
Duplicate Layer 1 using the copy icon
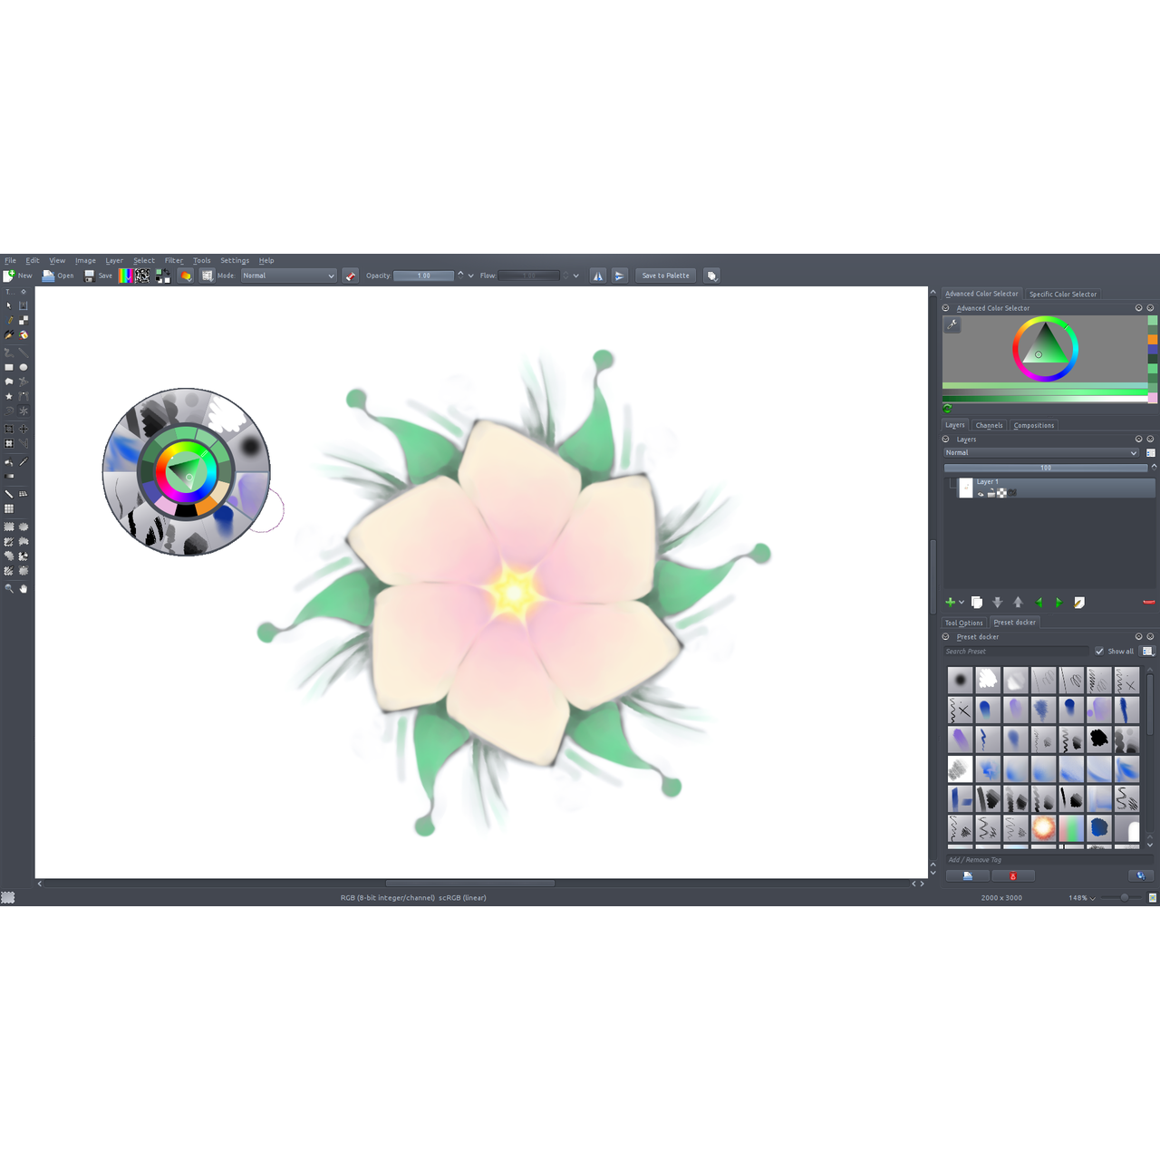click(x=977, y=602)
